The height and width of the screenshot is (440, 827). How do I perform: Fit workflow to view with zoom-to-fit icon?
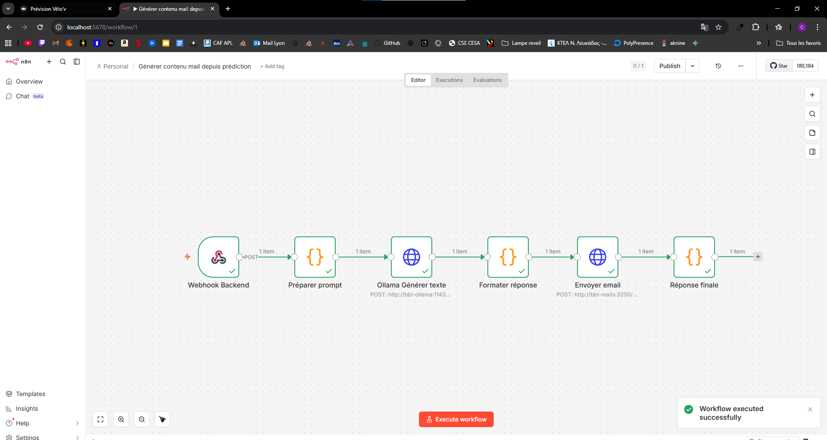click(x=100, y=419)
